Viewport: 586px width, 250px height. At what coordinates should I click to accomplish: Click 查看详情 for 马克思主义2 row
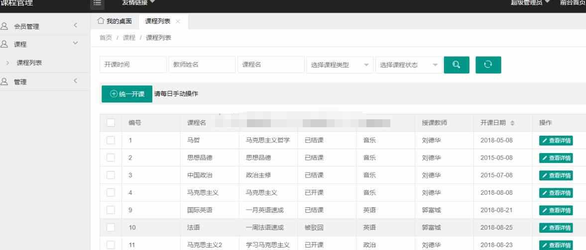coord(556,245)
